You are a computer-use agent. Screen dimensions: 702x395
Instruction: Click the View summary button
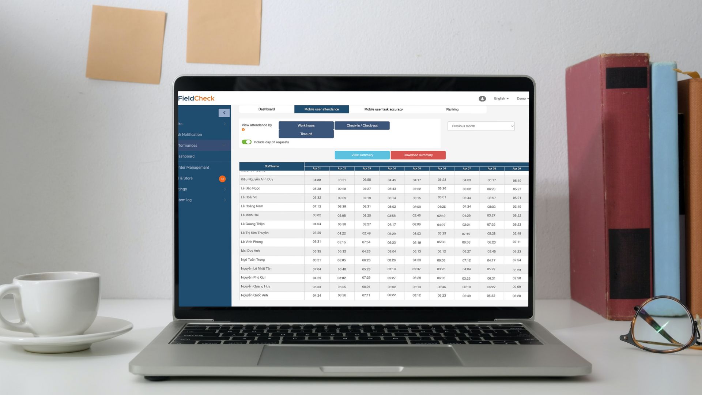[x=362, y=155]
